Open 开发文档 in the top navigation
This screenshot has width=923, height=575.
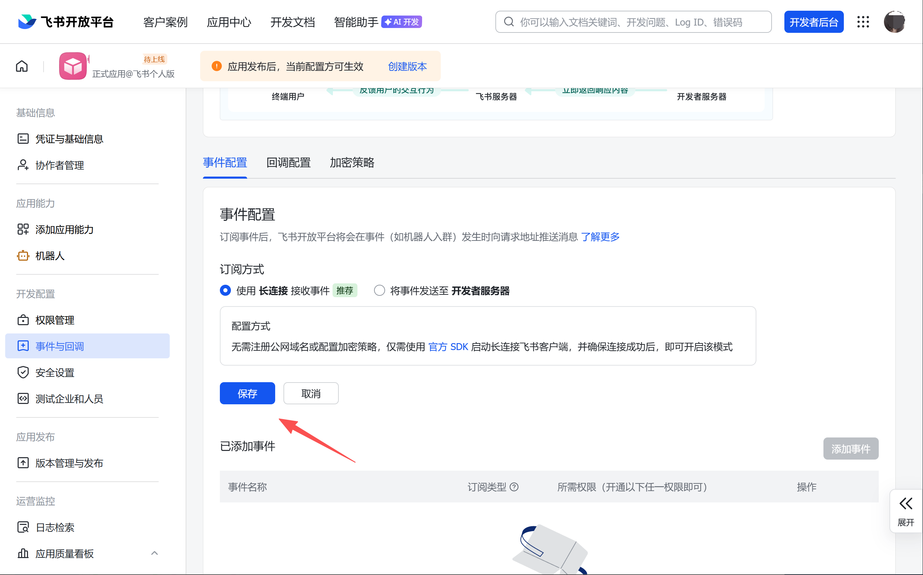pos(292,22)
